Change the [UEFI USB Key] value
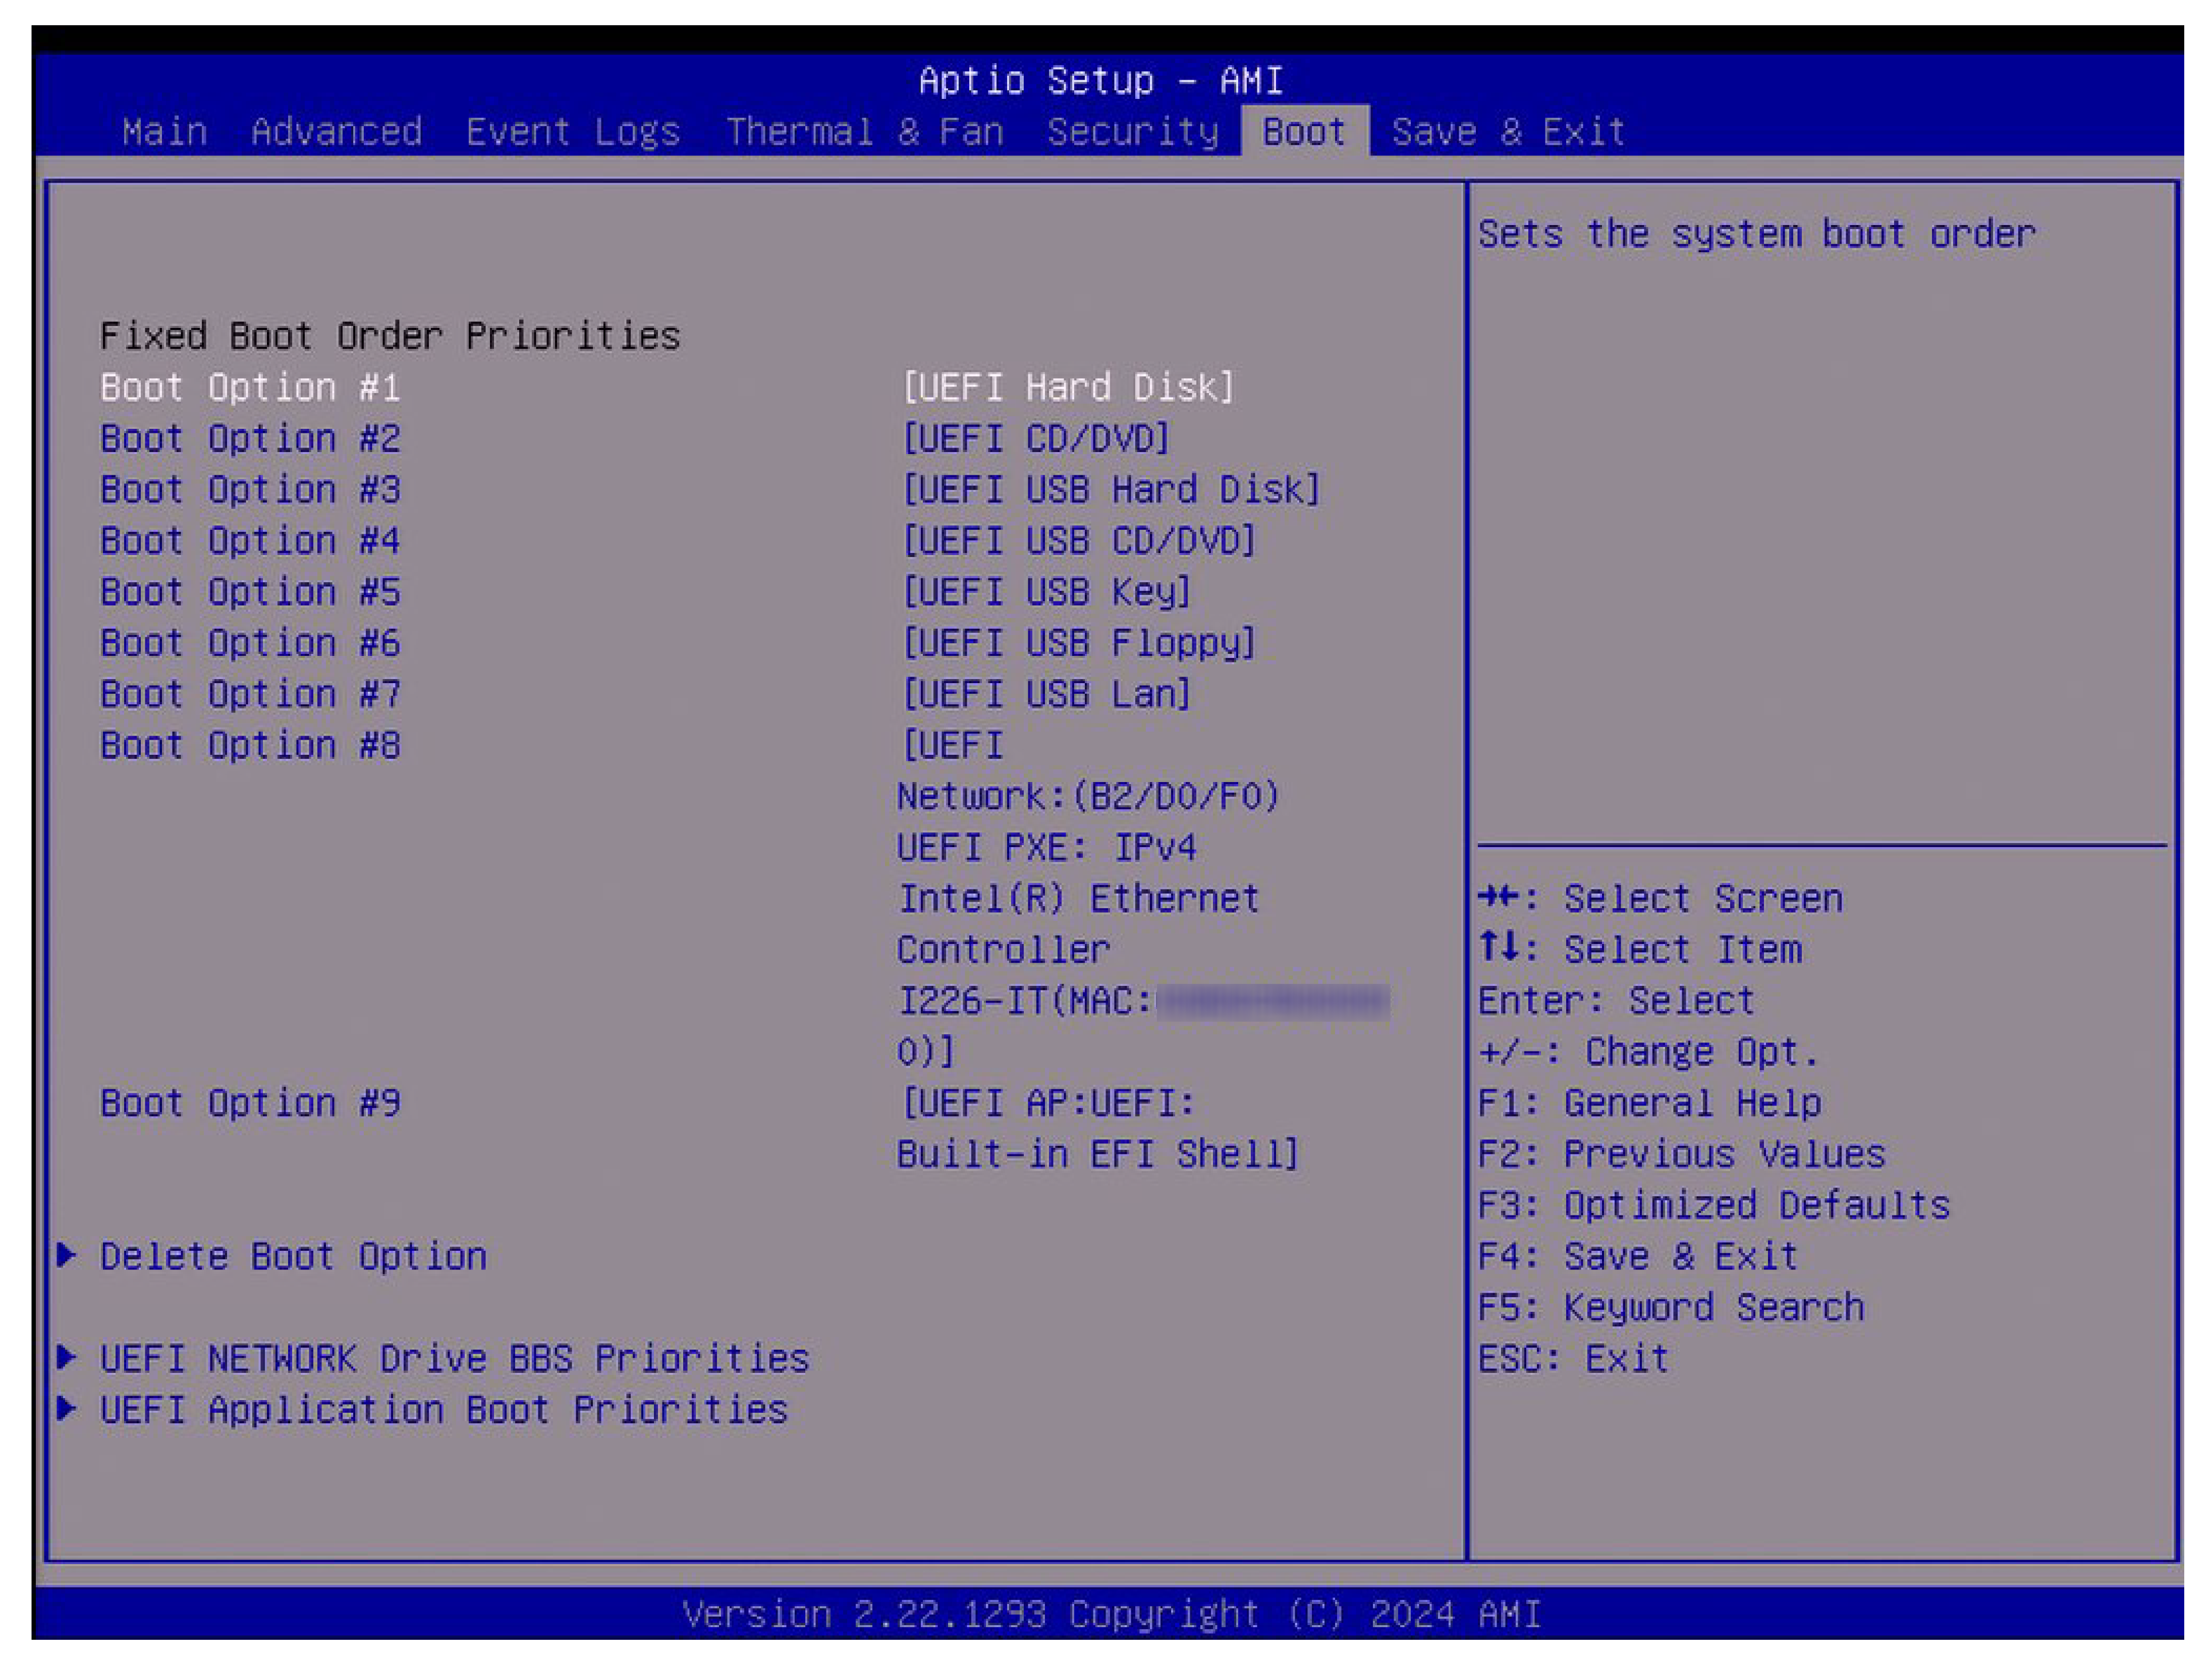 [1047, 592]
